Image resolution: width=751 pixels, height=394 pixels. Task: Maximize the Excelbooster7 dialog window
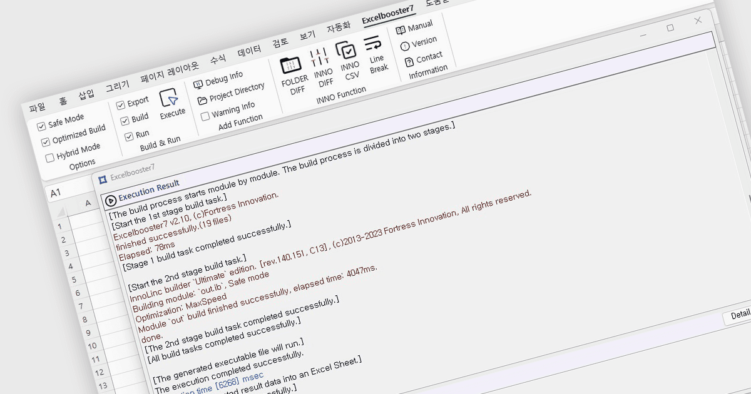[x=670, y=28]
